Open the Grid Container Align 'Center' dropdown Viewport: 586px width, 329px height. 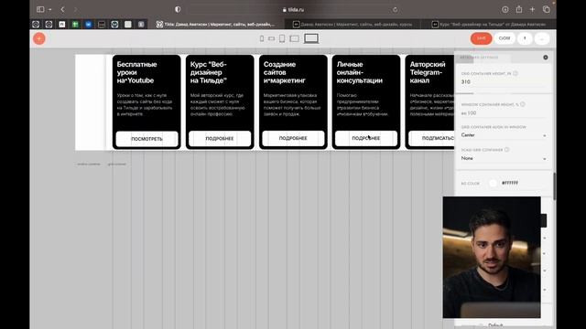[x=504, y=135]
